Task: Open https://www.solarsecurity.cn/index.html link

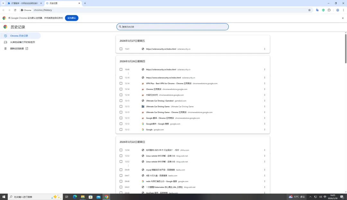Action: point(163,78)
